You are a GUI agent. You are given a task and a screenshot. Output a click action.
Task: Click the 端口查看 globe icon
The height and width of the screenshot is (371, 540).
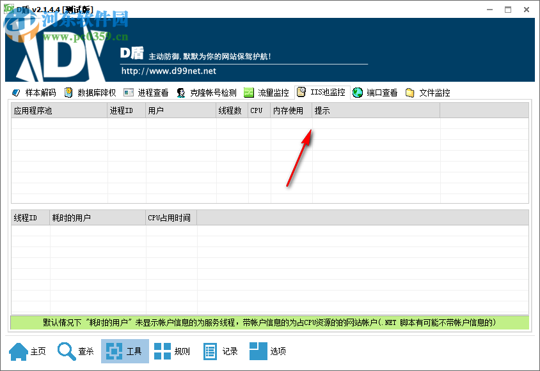point(358,93)
